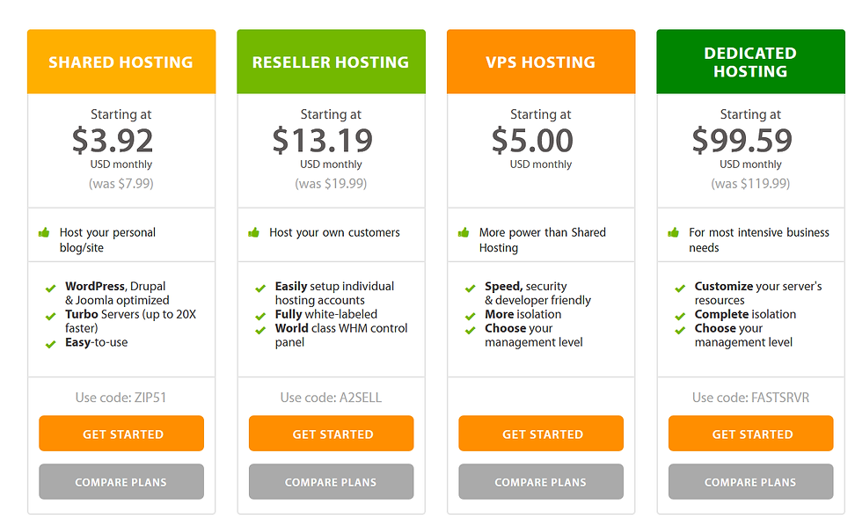Click Get Started for Dedicated Hosting

click(x=750, y=434)
